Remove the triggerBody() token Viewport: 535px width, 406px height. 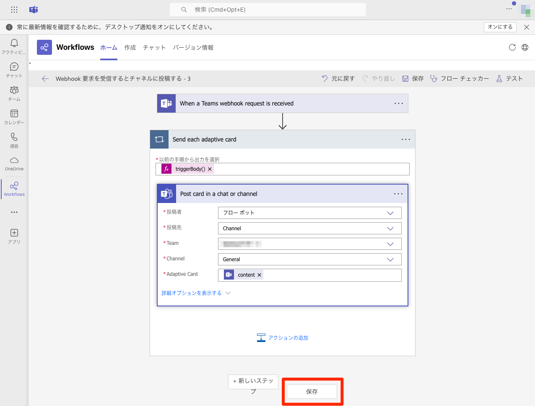(x=210, y=169)
